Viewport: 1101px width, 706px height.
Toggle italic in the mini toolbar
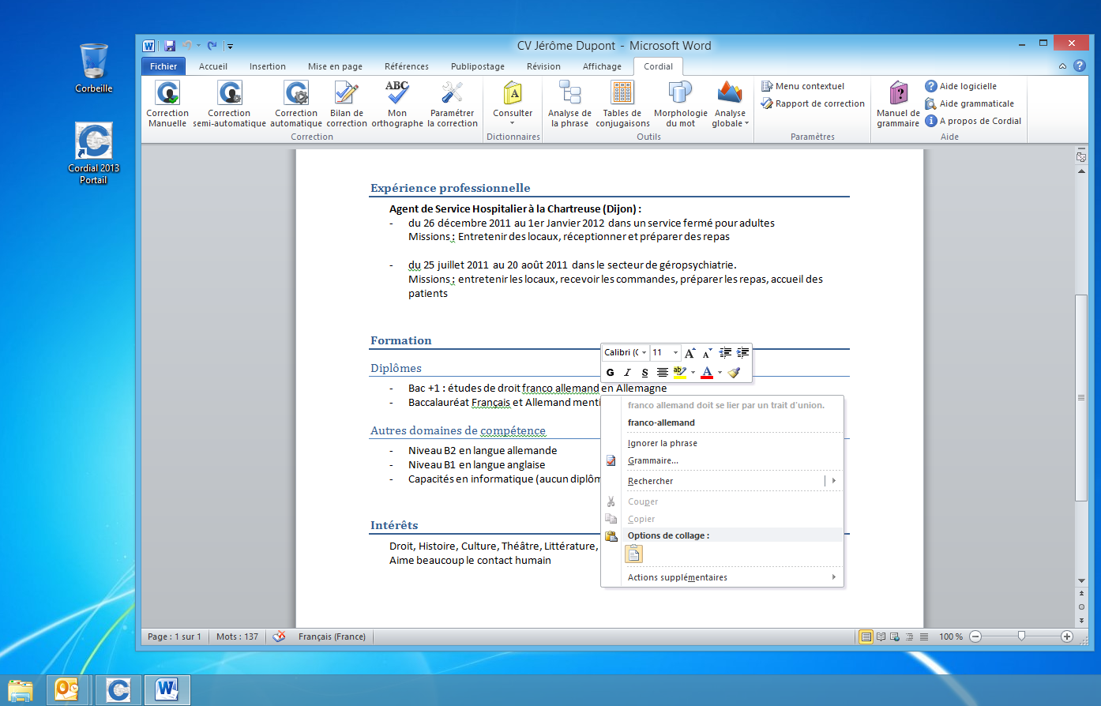[x=627, y=373]
